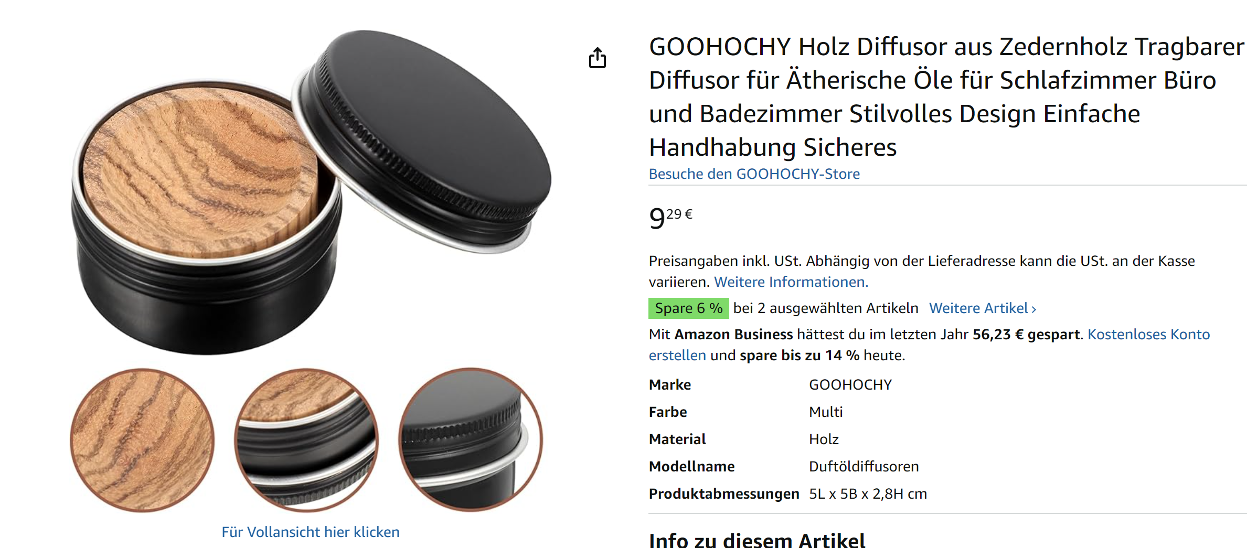The image size is (1247, 548).
Task: Select the Marke value GOOHOCHY
Action: (850, 384)
